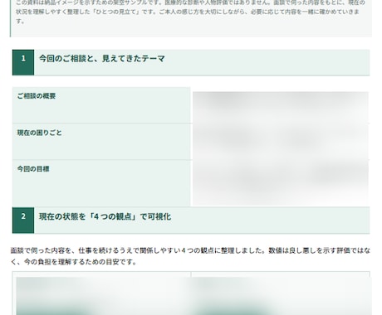Click the section number 1 badge
The width and height of the screenshot is (382, 315).
coord(23,62)
